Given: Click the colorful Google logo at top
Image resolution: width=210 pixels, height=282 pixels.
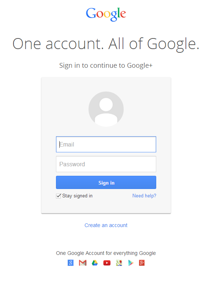Looking at the screenshot, I should tap(106, 14).
